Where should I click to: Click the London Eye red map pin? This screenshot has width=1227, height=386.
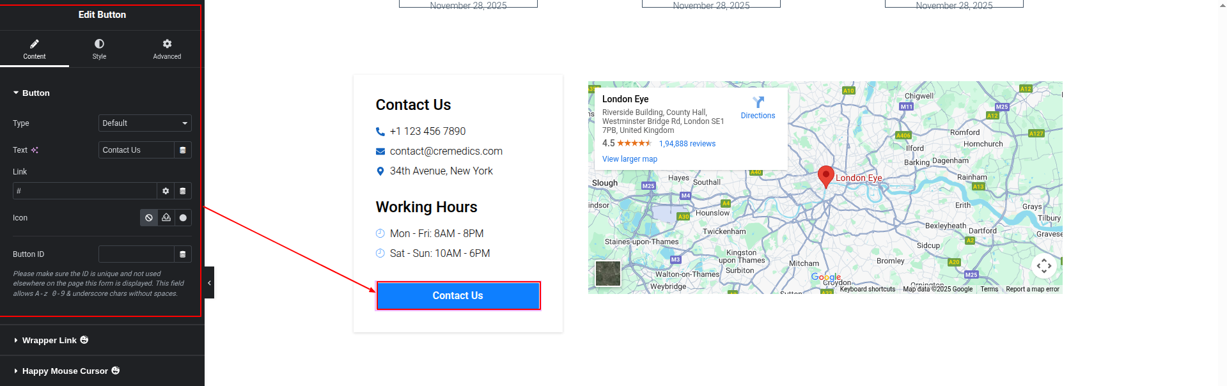[825, 176]
